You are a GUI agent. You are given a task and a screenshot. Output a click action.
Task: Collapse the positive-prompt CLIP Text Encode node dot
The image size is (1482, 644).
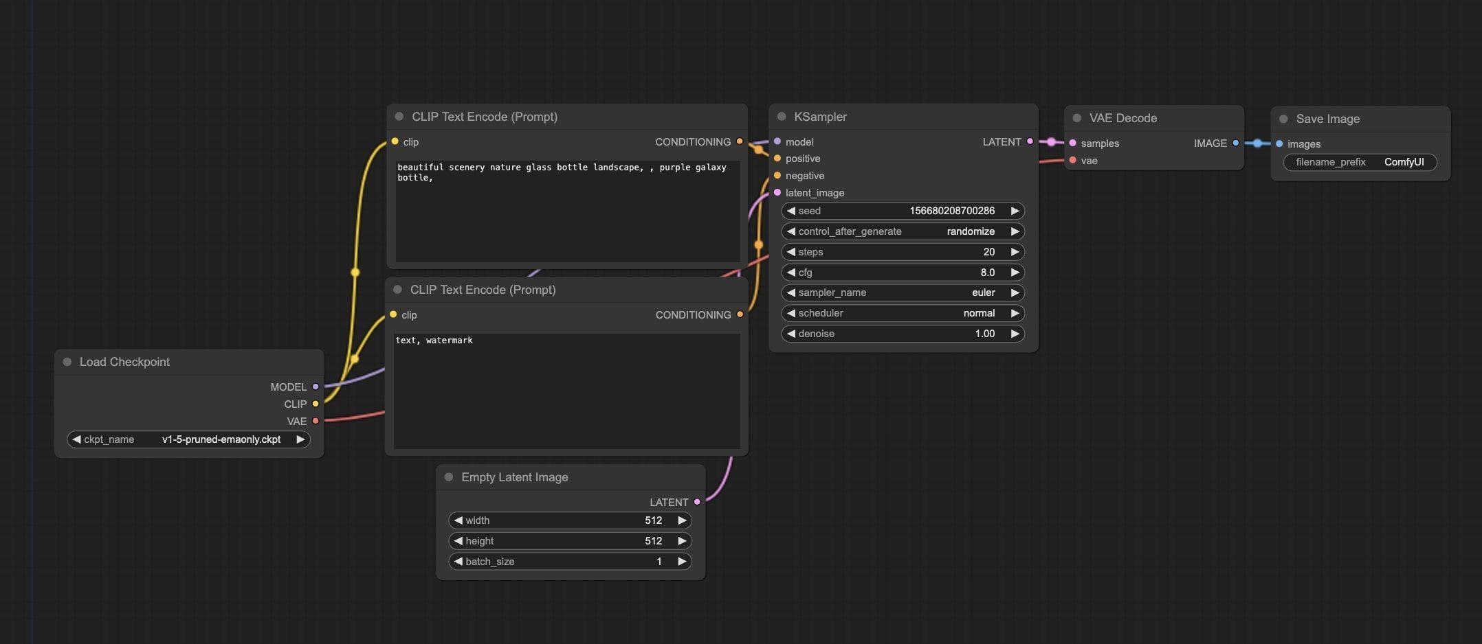399,117
